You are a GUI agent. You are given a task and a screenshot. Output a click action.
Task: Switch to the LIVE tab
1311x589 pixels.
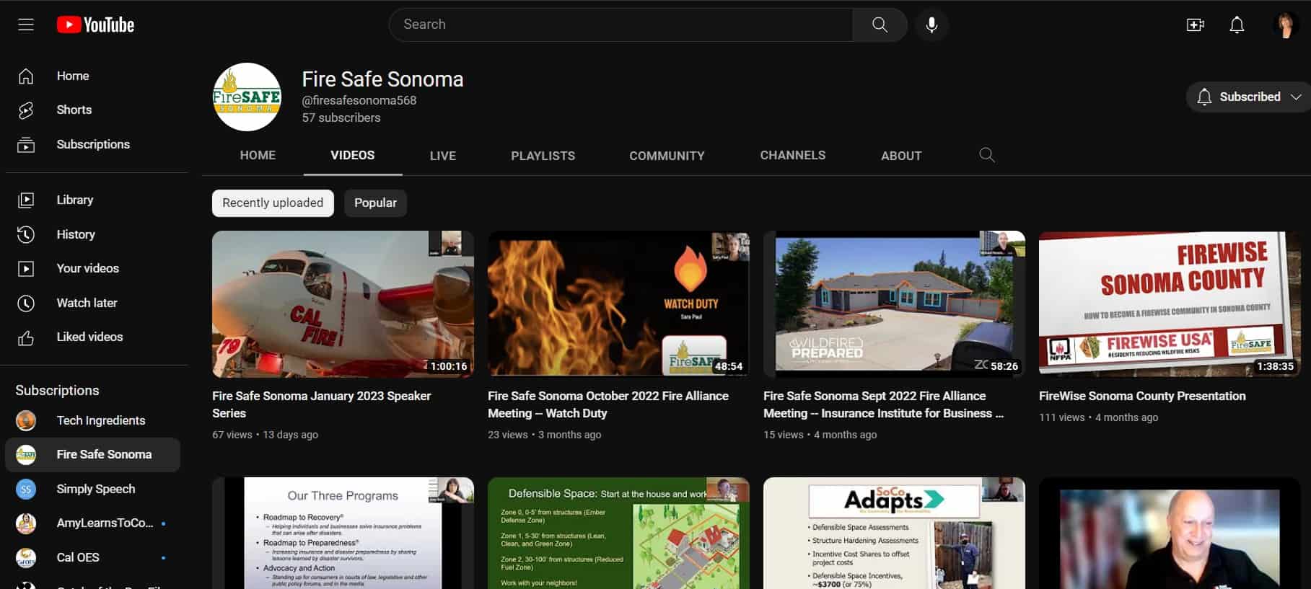point(443,155)
